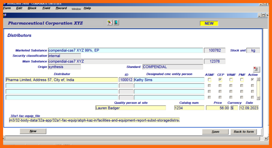
Task: Open the Record menu
Action: click(61, 8)
